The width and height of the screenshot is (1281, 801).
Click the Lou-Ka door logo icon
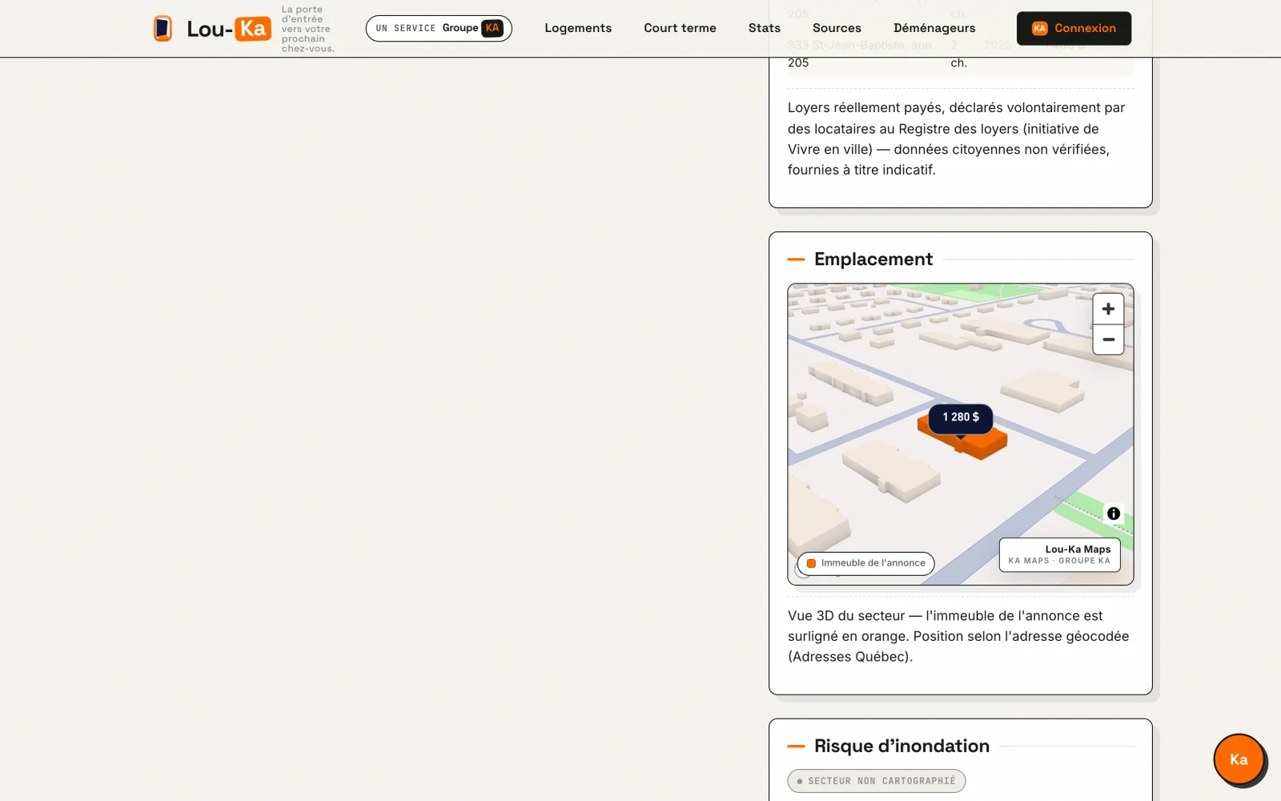tap(163, 28)
